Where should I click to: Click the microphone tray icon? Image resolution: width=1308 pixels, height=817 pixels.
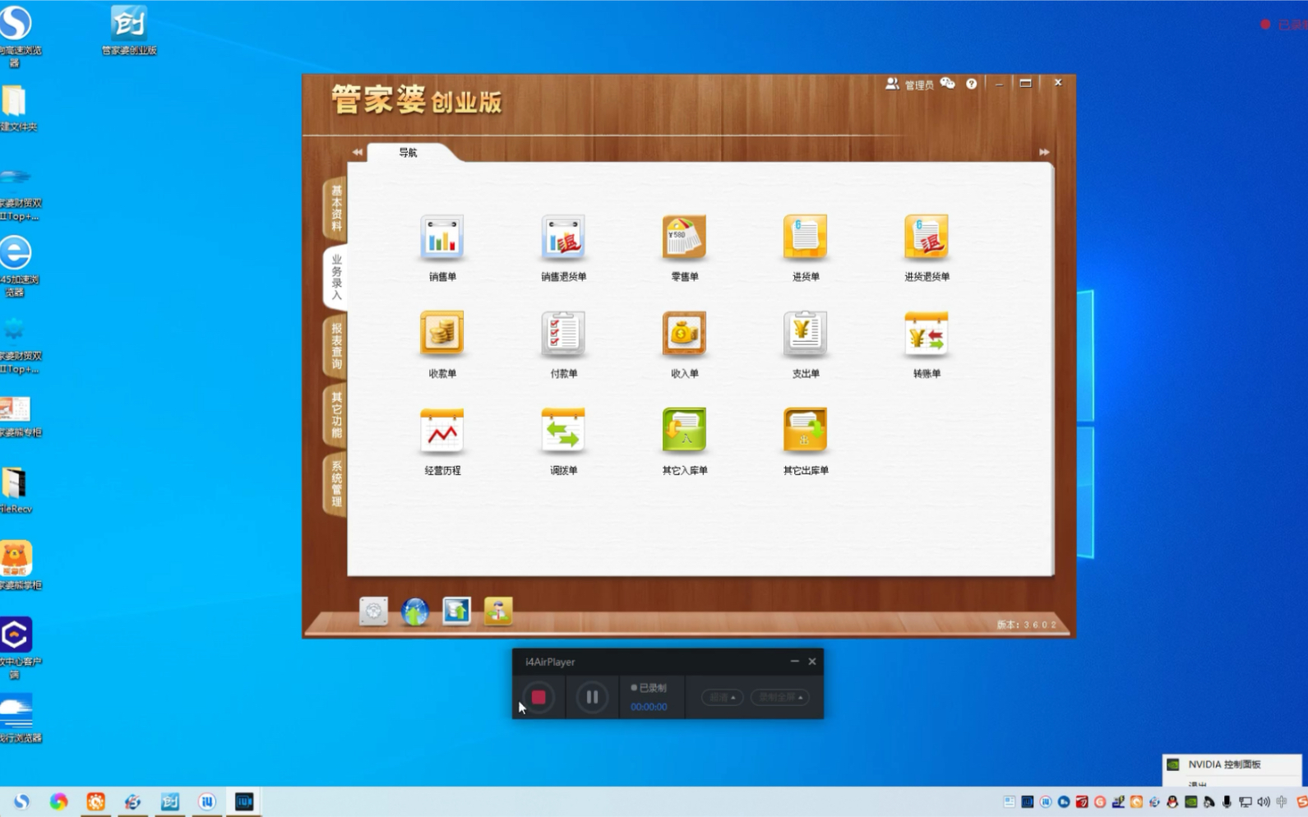point(1227,802)
